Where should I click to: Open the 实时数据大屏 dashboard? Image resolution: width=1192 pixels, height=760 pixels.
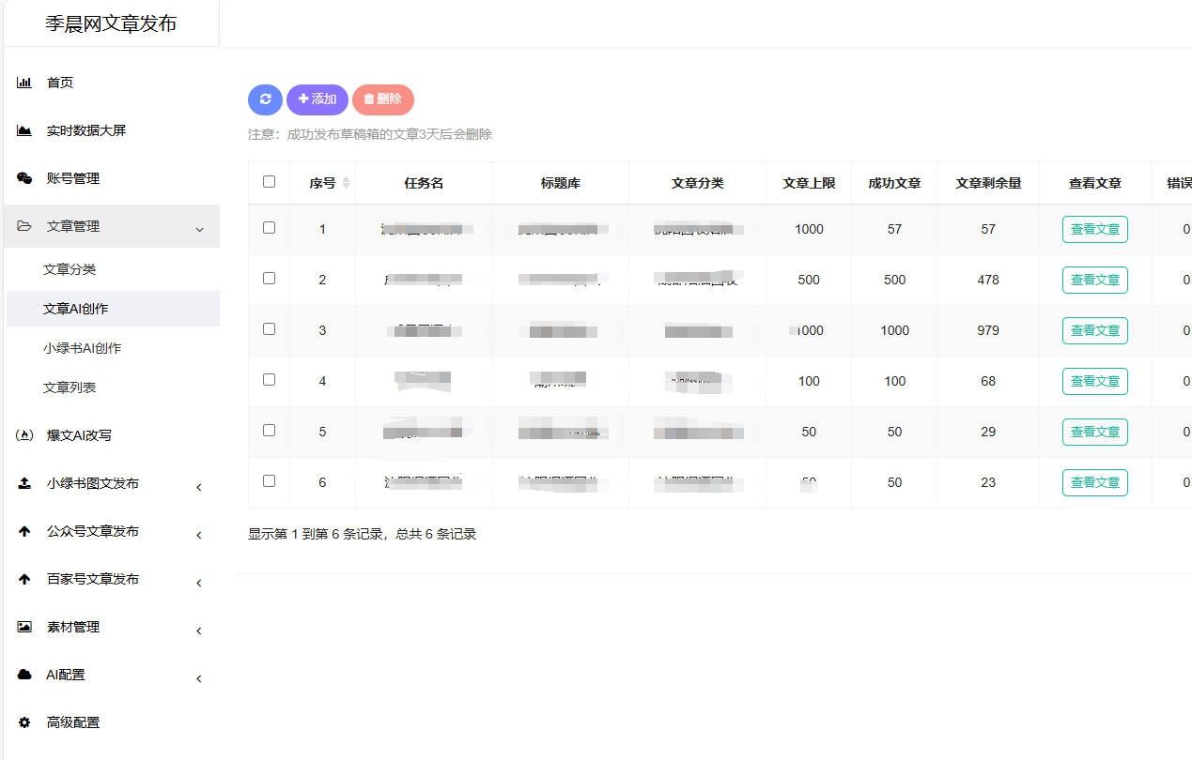point(83,130)
